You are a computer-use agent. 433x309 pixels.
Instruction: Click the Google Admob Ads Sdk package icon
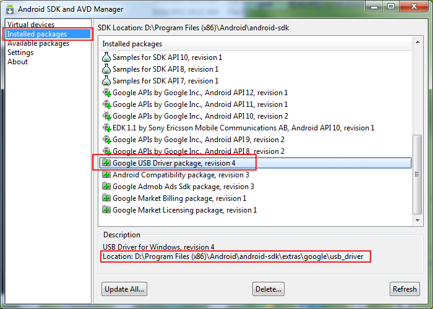tap(106, 186)
